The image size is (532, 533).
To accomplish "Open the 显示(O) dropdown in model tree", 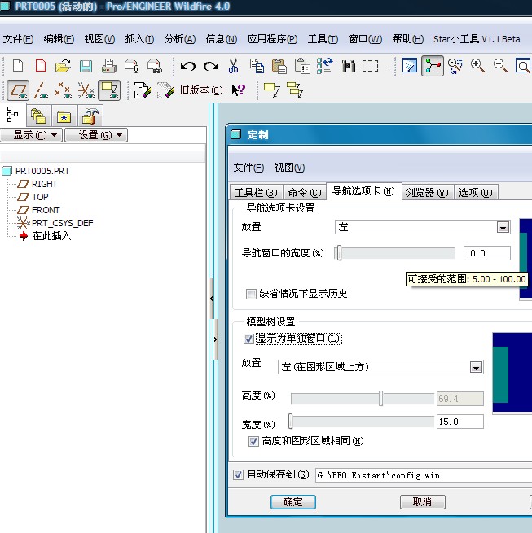I will click(31, 135).
